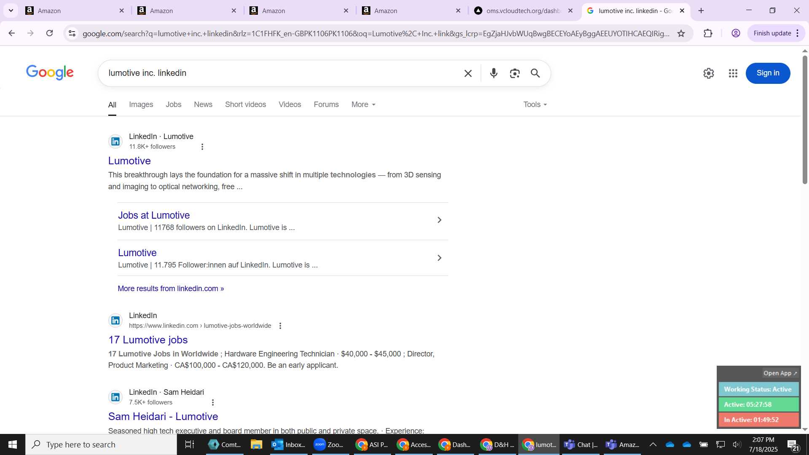Switch to Videos search tab
The image size is (809, 455).
tap(289, 104)
